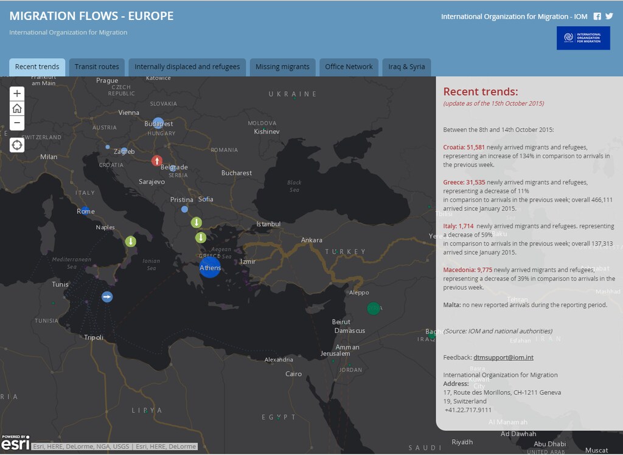Viewport: 623px width, 455px height.
Task: Click the blue circle marker at Budapest
Action: pyautogui.click(x=158, y=123)
